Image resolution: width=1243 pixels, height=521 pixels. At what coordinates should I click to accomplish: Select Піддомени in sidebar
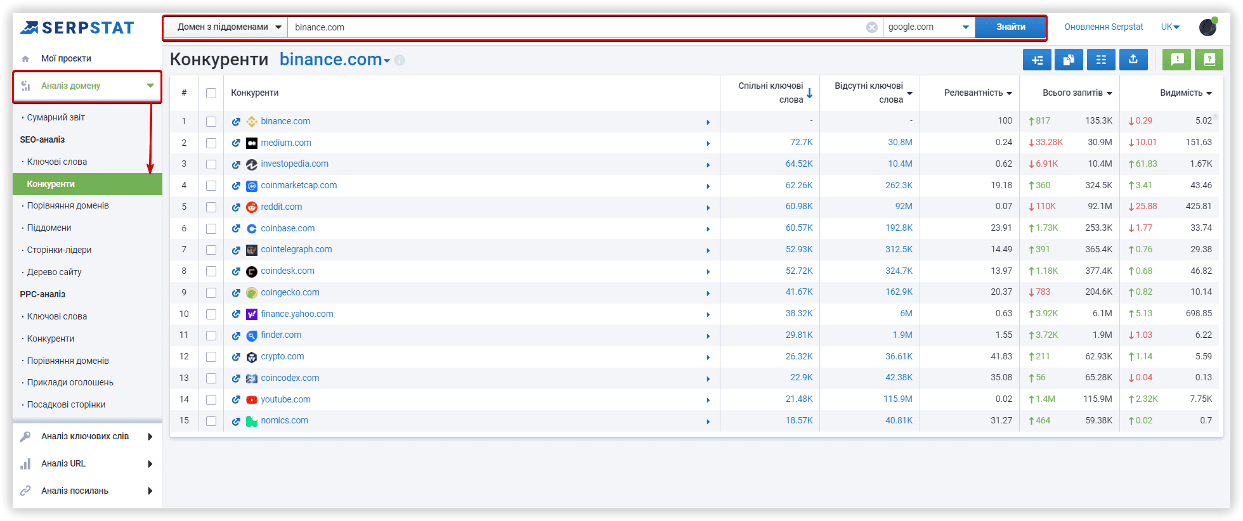[x=49, y=228]
